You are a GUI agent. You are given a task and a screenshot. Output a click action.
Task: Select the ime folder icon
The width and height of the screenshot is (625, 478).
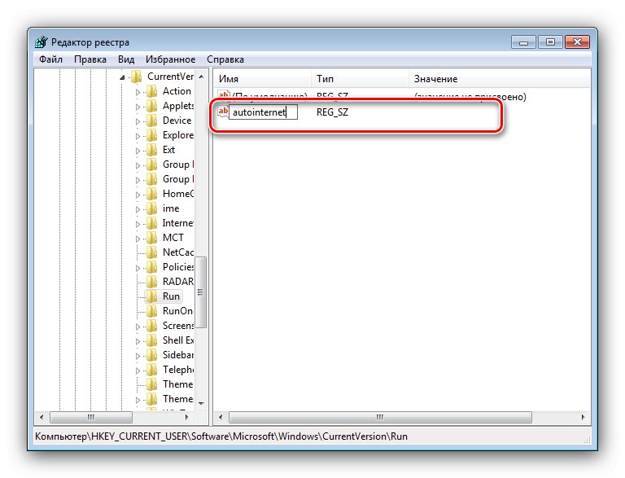pyautogui.click(x=152, y=208)
